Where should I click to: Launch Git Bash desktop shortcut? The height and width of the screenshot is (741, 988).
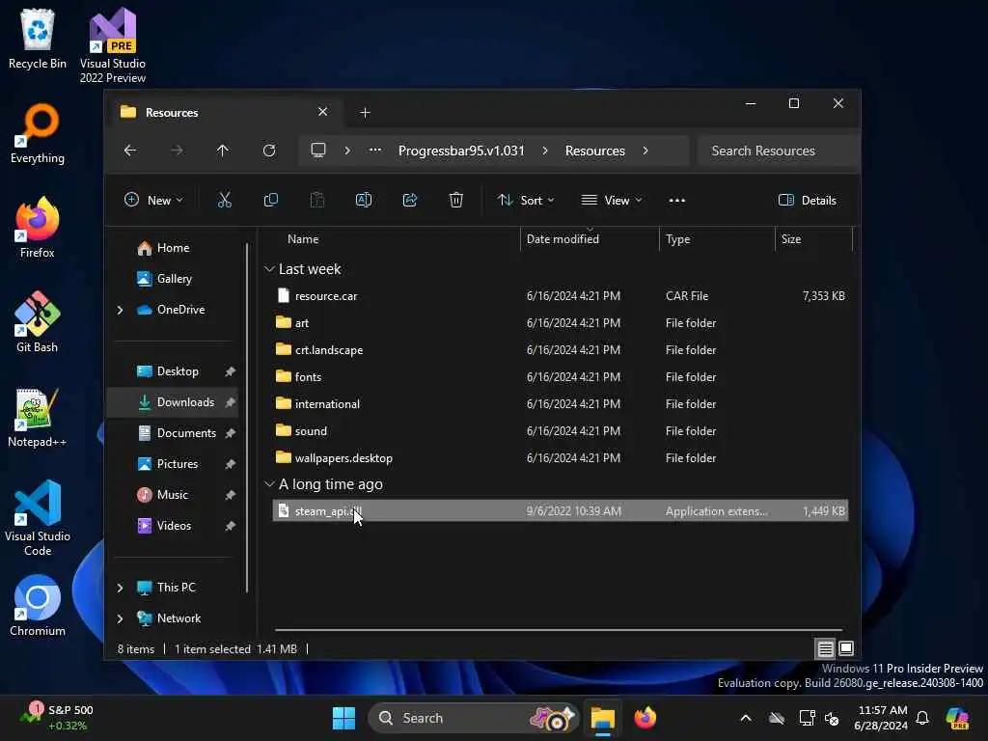click(38, 322)
